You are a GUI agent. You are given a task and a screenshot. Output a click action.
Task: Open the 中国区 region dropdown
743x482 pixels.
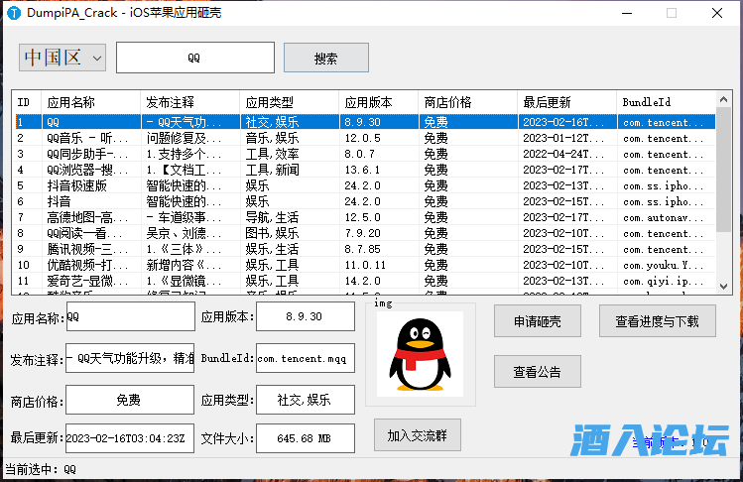[62, 58]
